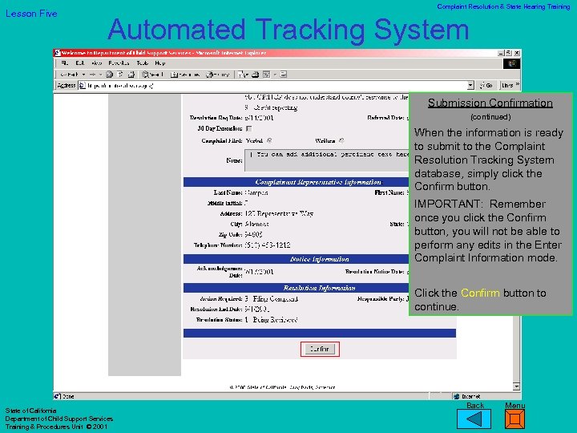Screen dimensions: 577x433
Task: Click the Internet zone status icon
Action: pyautogui.click(x=457, y=396)
